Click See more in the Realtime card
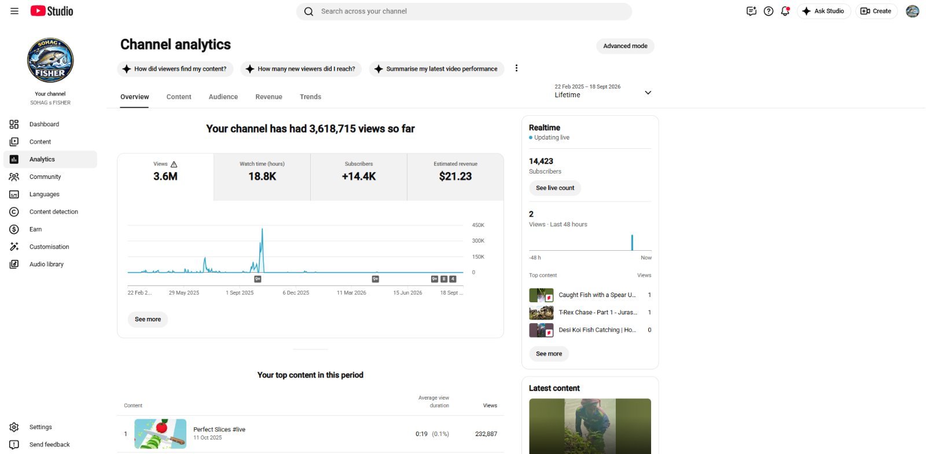Screen dimensions: 926x454 (549, 354)
